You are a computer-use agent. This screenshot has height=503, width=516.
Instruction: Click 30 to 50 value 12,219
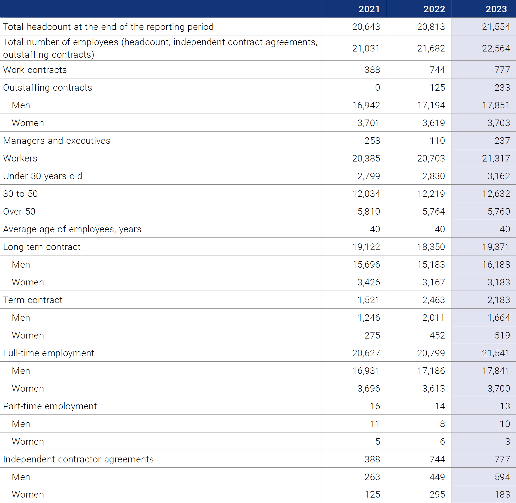point(431,194)
